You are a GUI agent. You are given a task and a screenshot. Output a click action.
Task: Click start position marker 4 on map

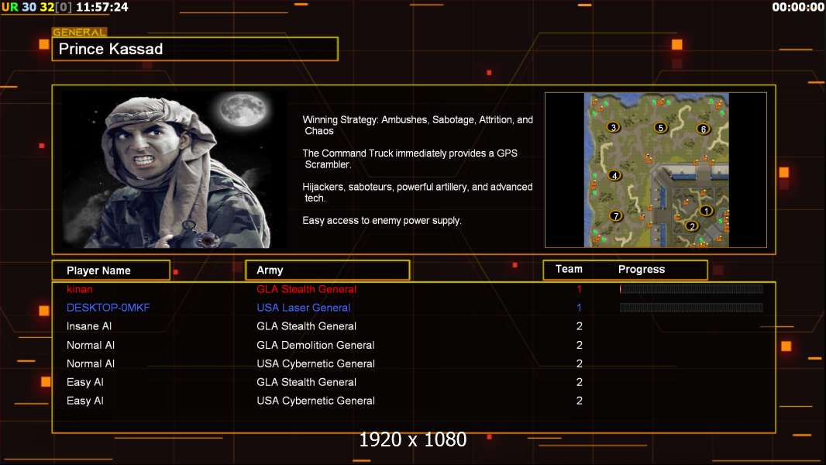[x=614, y=175]
